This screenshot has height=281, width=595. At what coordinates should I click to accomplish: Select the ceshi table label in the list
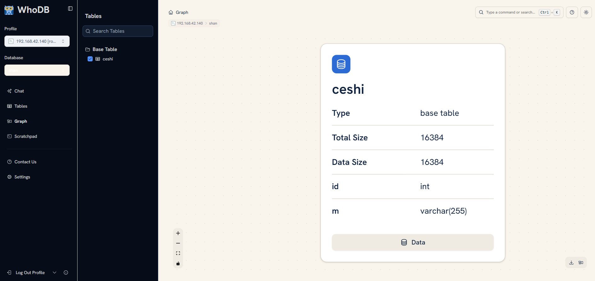[108, 59]
